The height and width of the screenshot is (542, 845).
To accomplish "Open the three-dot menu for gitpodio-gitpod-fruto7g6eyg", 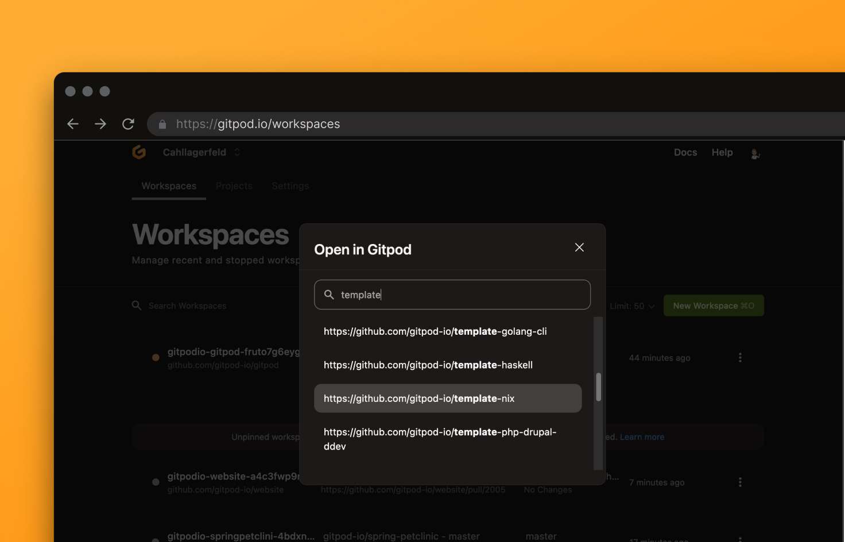I will click(739, 357).
